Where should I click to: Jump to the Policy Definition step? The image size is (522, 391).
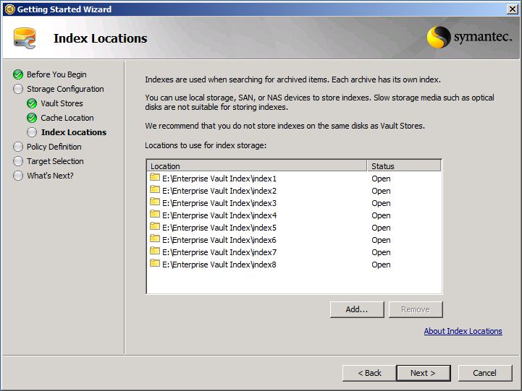54,147
